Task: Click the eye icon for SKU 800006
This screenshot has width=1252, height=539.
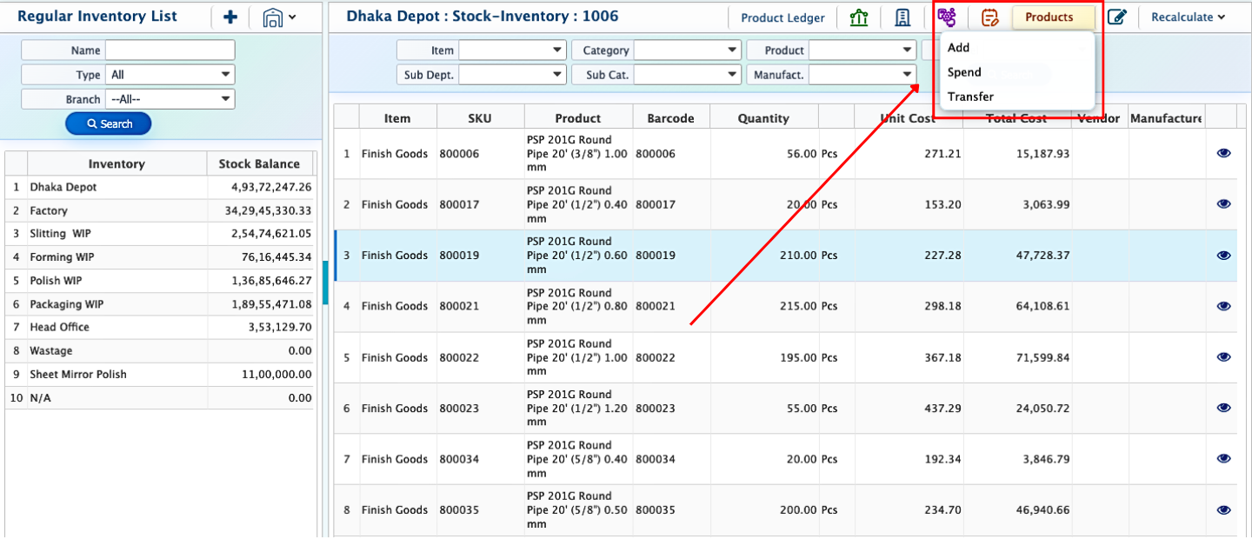Action: 1223,153
